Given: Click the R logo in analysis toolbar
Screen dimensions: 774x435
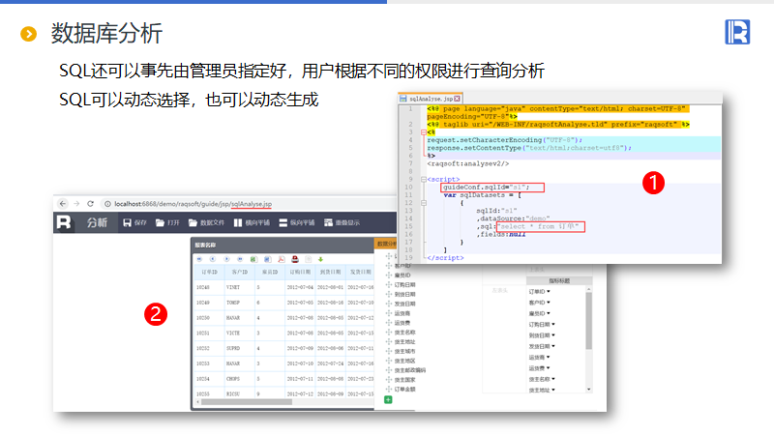Looking at the screenshot, I should click(x=64, y=222).
